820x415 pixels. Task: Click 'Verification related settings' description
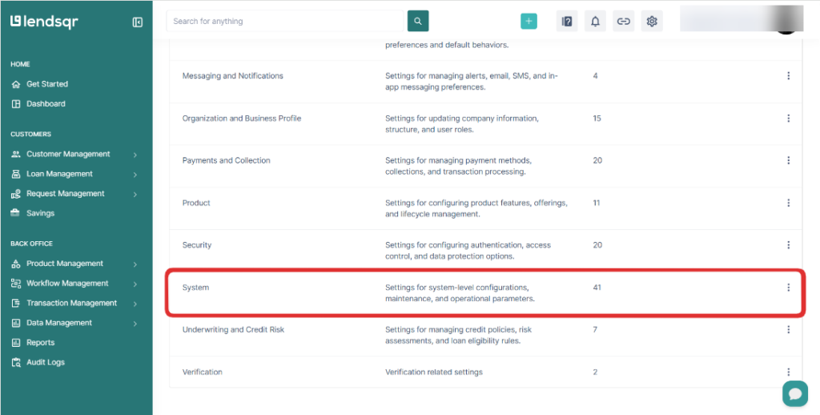pyautogui.click(x=434, y=372)
